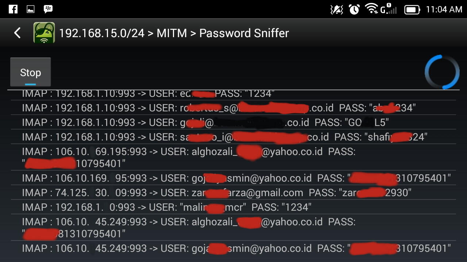Viewport: 467px width, 262px height.
Task: Tap the Password Sniffer title text
Action: coord(244,33)
